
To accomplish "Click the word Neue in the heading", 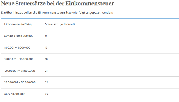I will click(8, 3).
